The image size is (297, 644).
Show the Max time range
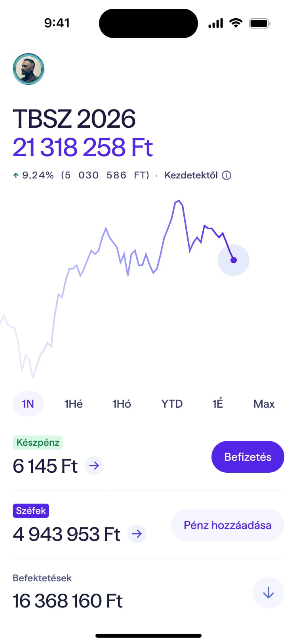pyautogui.click(x=264, y=404)
